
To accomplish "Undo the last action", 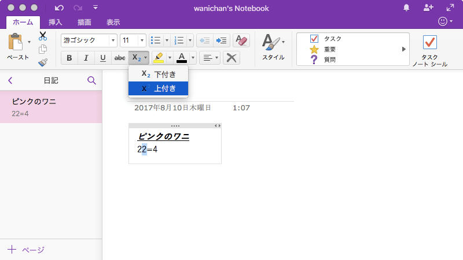I will pyautogui.click(x=59, y=8).
